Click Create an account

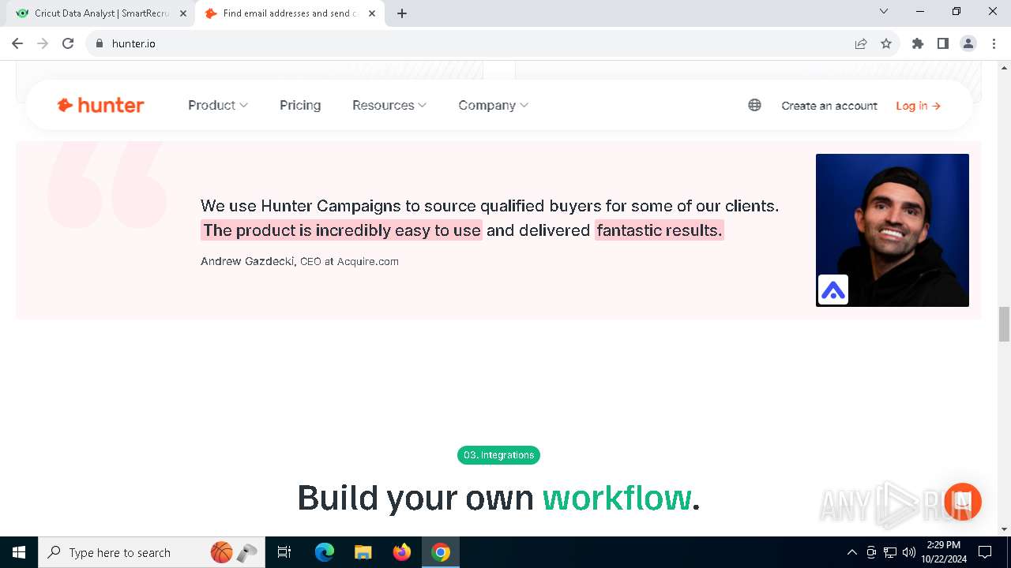coord(829,106)
